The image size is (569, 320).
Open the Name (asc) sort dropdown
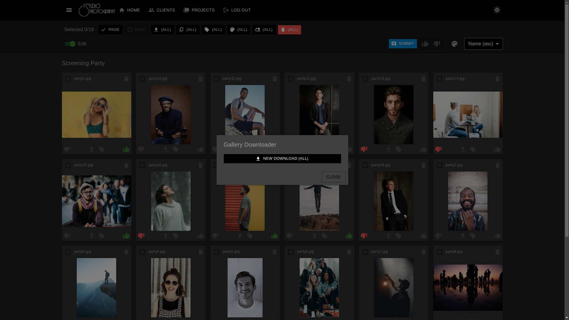[x=483, y=44]
